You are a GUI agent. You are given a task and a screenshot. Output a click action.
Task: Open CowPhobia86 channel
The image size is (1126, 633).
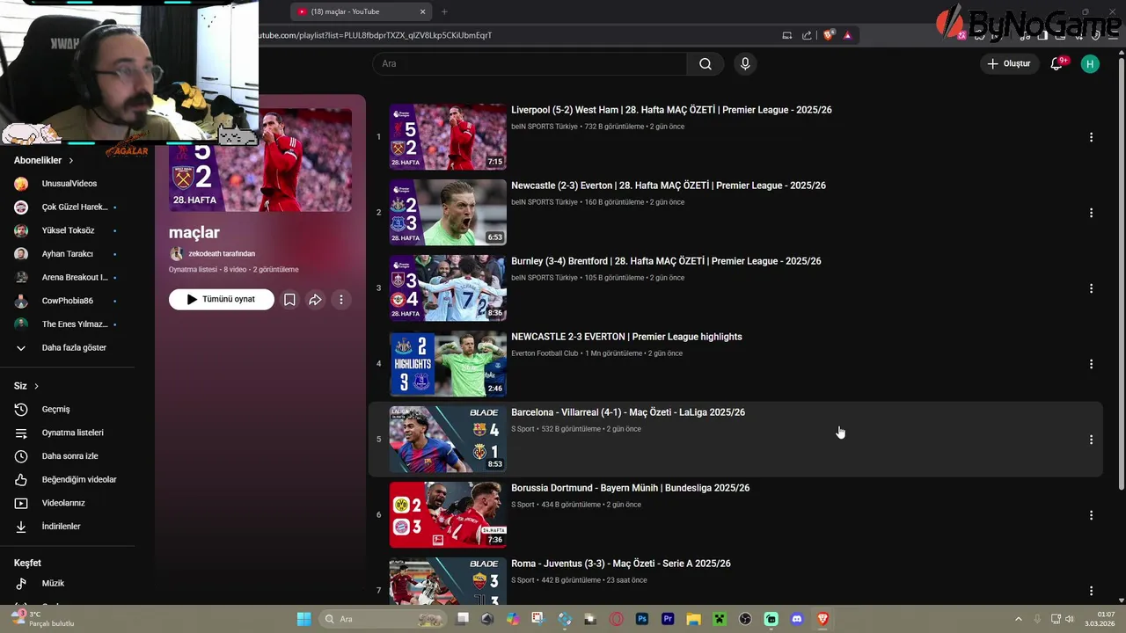click(67, 301)
